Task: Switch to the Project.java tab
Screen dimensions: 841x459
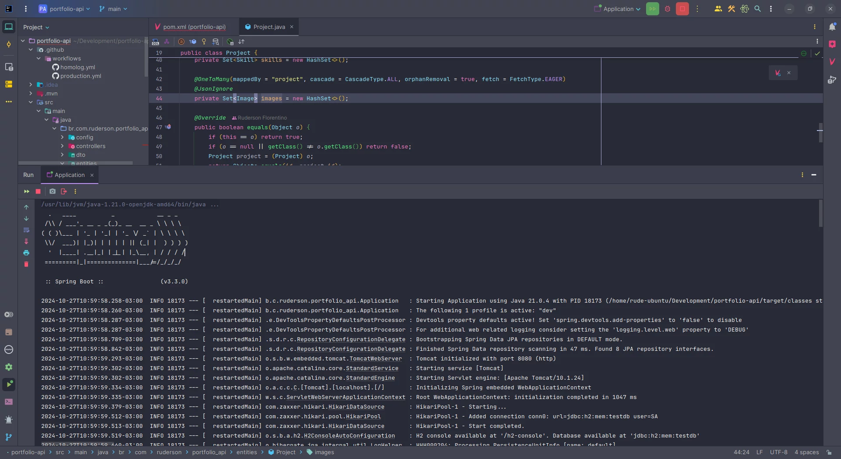Action: 269,27
